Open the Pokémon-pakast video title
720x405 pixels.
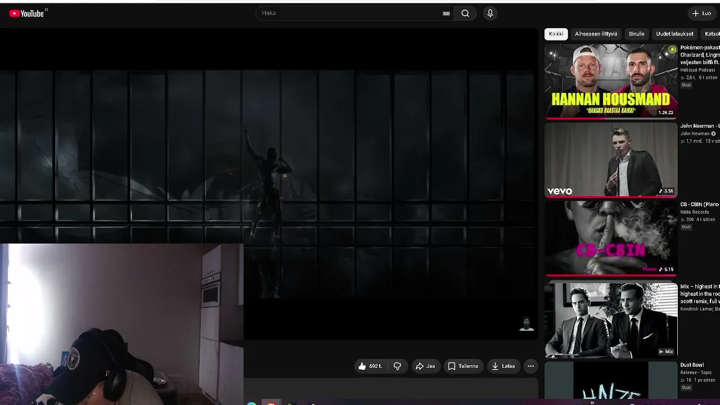coord(700,55)
